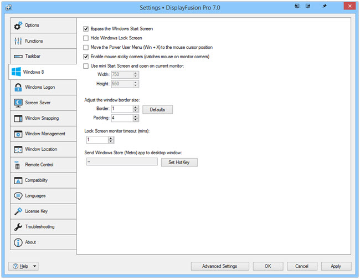Screen dimensions: 360x279
Task: Click the Apply button
Action: click(x=336, y=266)
